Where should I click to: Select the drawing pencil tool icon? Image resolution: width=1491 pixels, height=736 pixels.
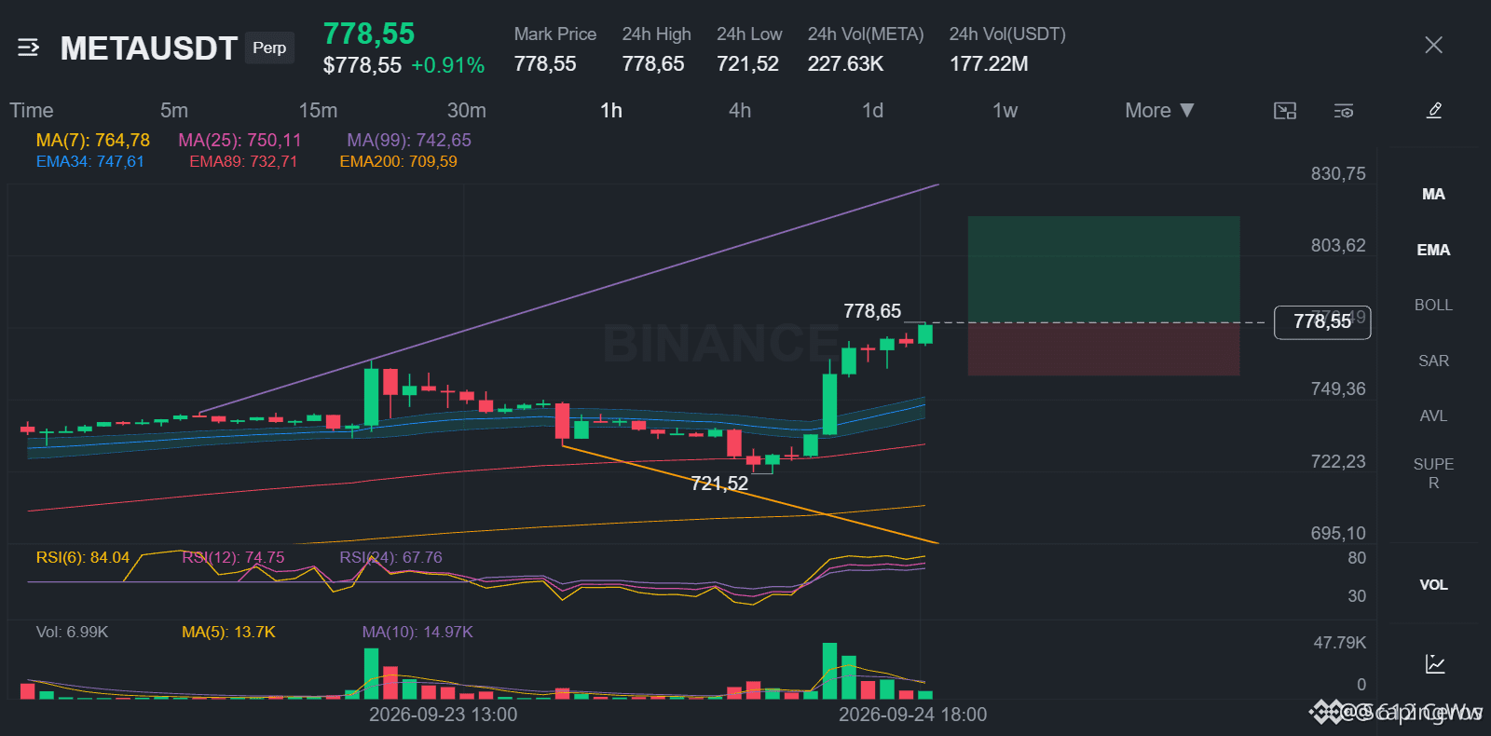pos(1434,110)
